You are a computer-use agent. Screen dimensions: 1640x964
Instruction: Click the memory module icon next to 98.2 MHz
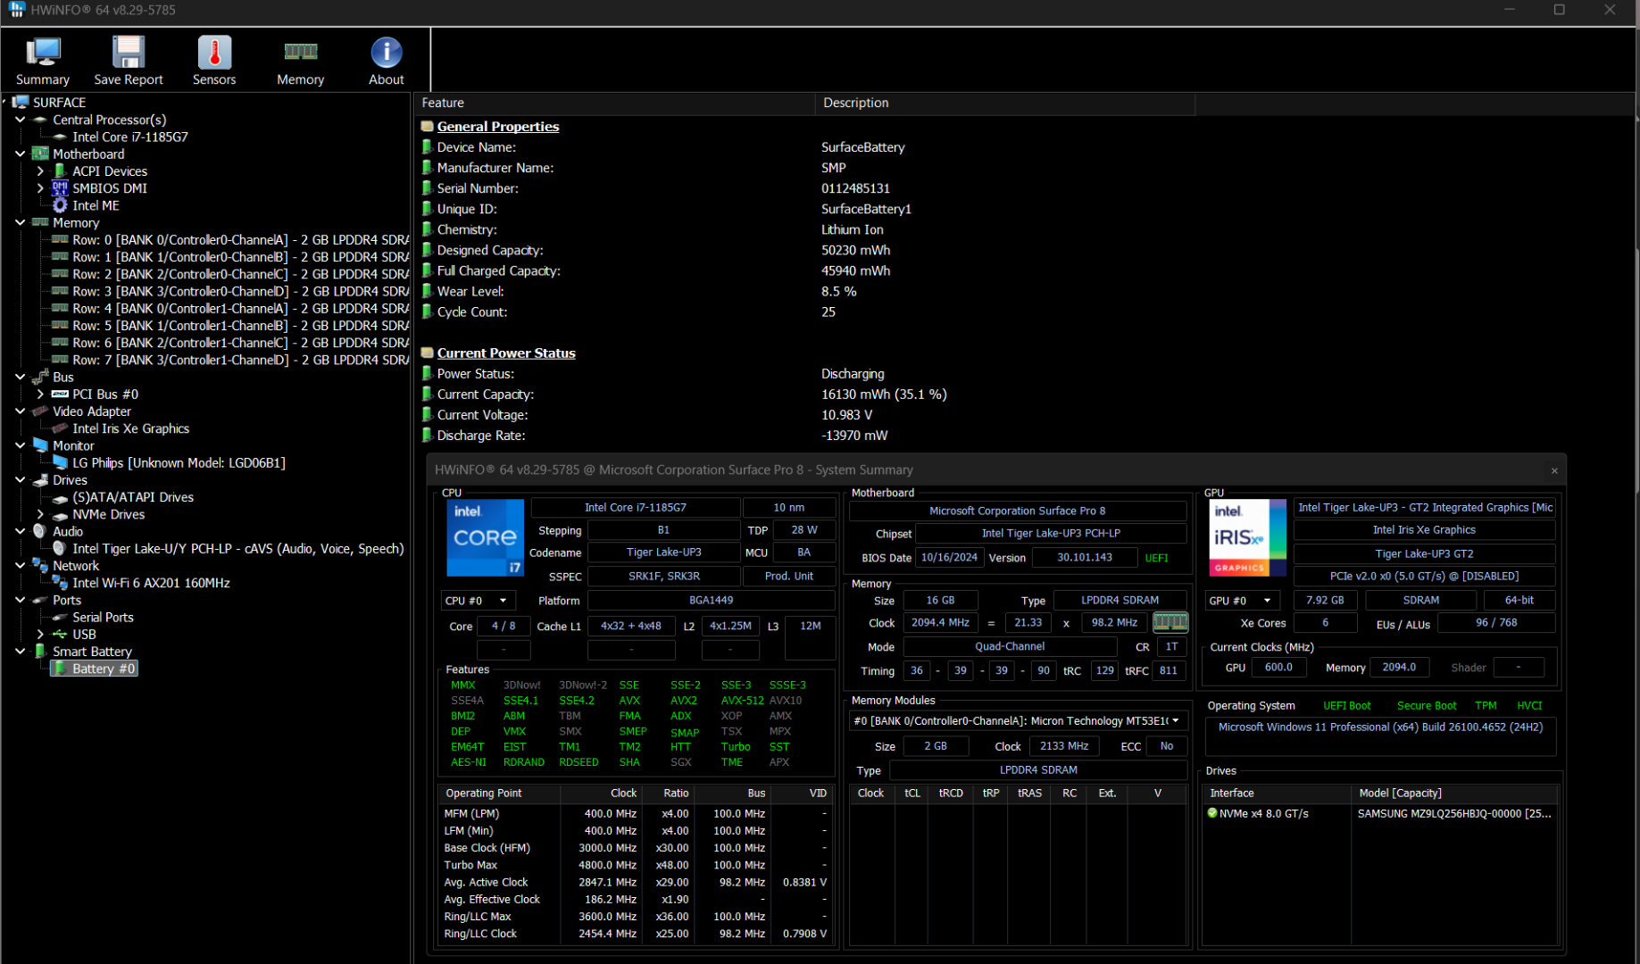click(x=1170, y=622)
